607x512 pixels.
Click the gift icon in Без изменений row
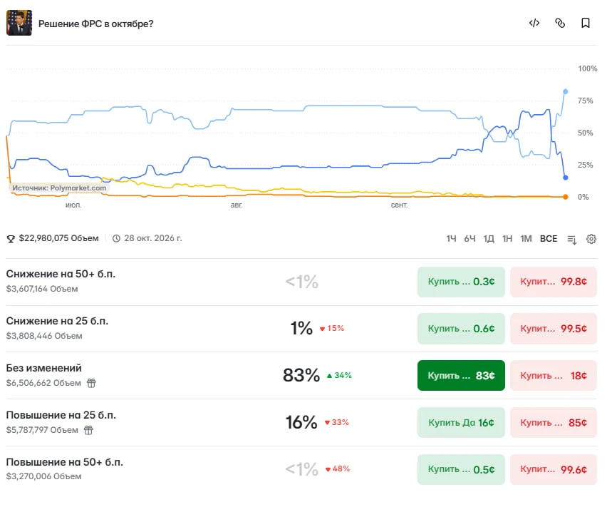click(91, 383)
